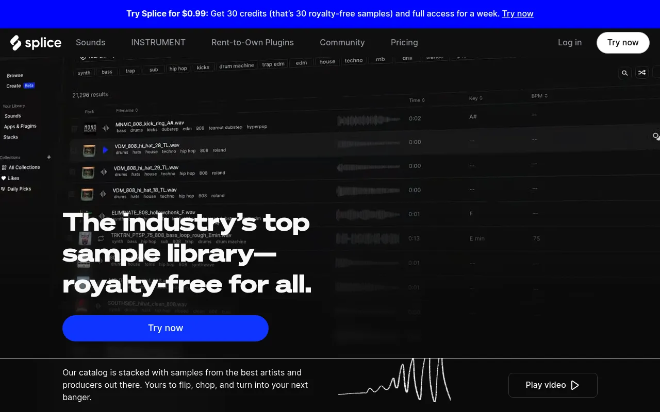This screenshot has width=660, height=412.
Task: Select Create Beta in the app sidebar
Action: [x=20, y=86]
